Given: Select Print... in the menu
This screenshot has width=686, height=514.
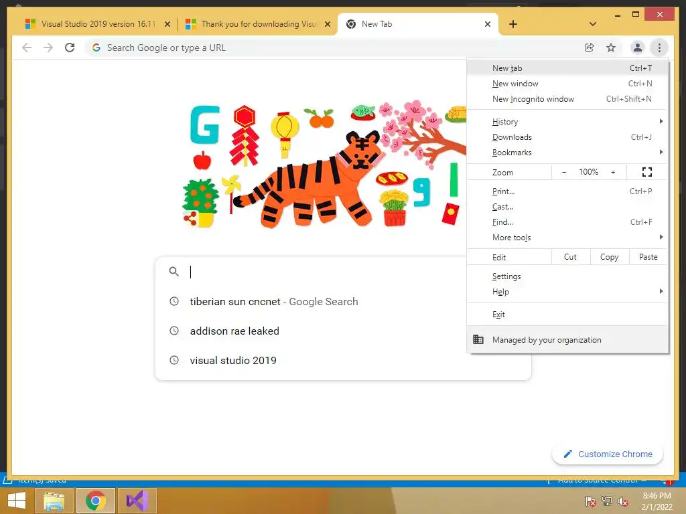Looking at the screenshot, I should tap(567, 191).
